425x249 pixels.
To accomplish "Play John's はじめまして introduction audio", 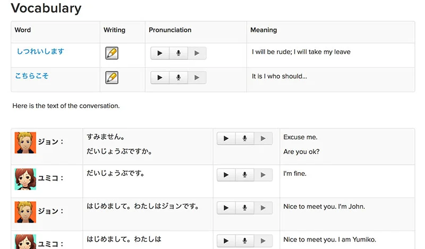I will tap(226, 208).
